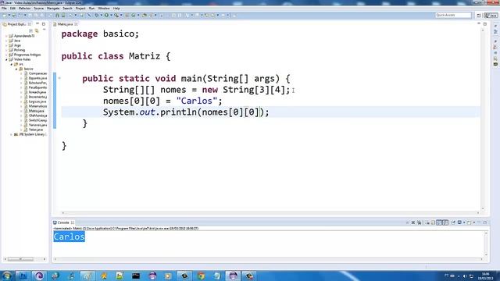Open the Navigate menu
This screenshot has height=281, width=500.
point(53,9)
